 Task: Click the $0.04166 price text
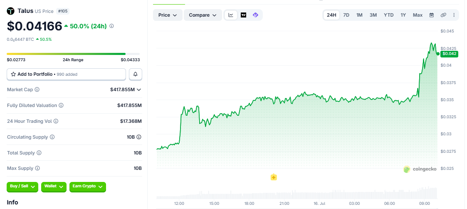coord(35,26)
